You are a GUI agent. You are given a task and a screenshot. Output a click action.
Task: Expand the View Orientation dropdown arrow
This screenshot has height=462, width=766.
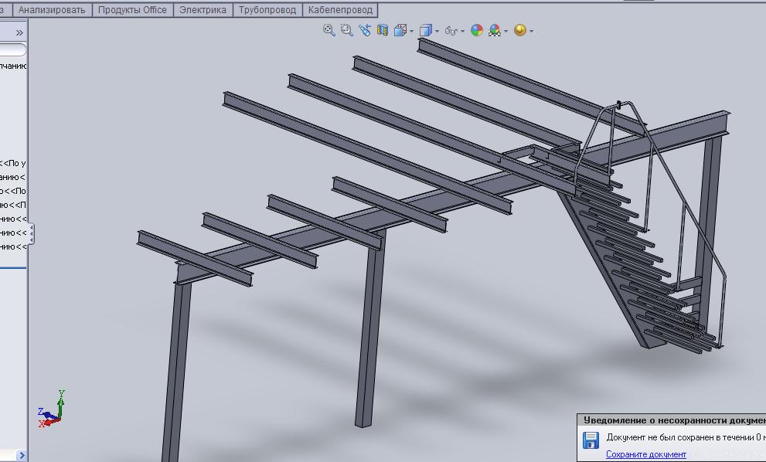coord(411,31)
